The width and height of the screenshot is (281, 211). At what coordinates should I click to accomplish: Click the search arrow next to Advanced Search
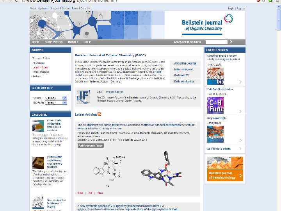click(x=231, y=42)
